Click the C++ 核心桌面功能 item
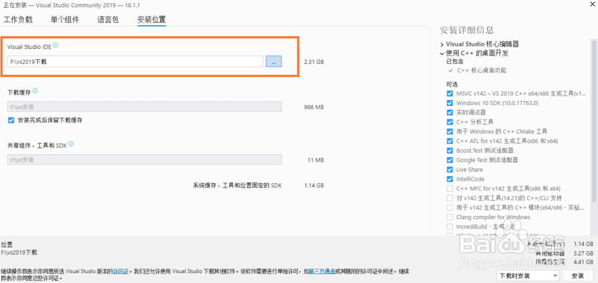Image resolution: width=598 pixels, height=283 pixels. click(x=481, y=70)
